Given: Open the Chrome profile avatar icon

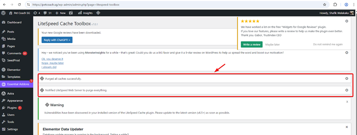Looking at the screenshot, I should (346, 4).
